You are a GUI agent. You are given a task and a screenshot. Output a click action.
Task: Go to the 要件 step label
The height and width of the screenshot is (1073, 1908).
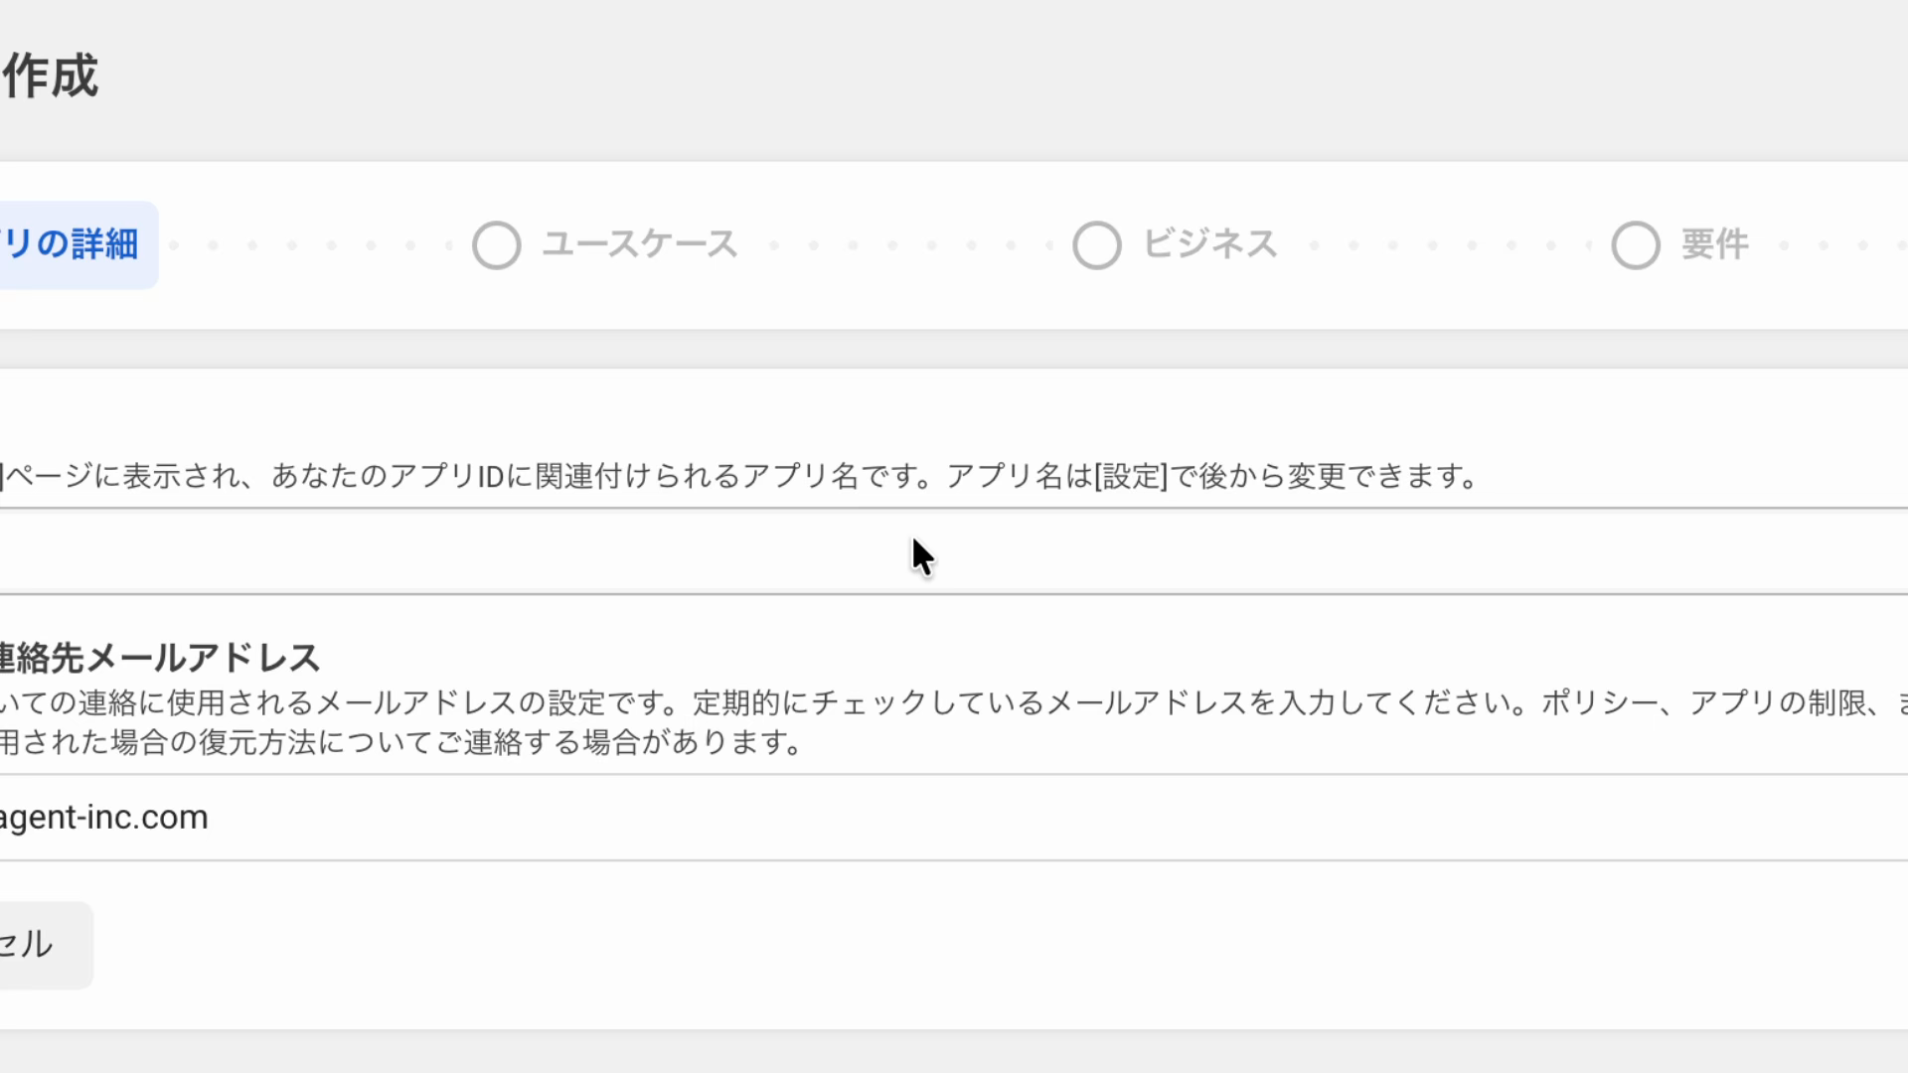point(1715,244)
